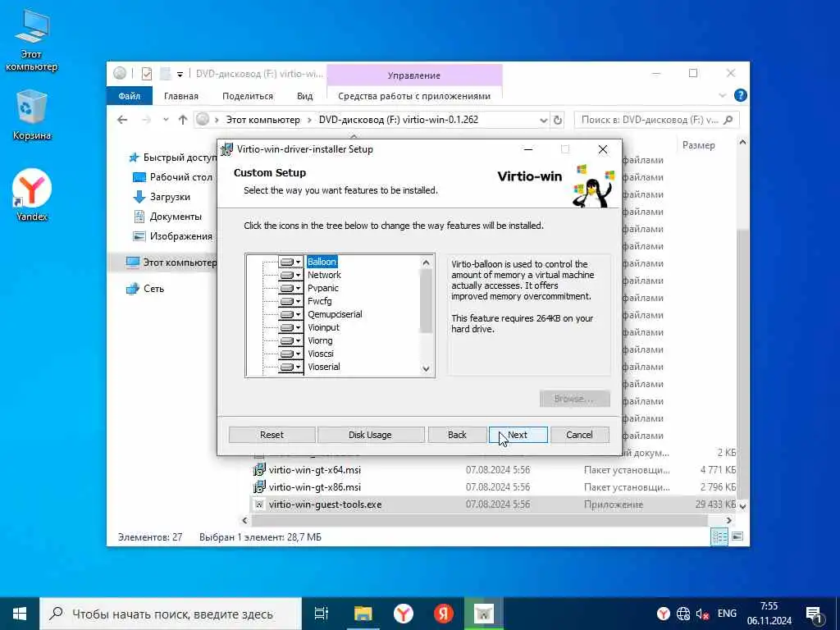The width and height of the screenshot is (840, 630).
Task: Switch Explorer to details view icon
Action: pyautogui.click(x=719, y=536)
